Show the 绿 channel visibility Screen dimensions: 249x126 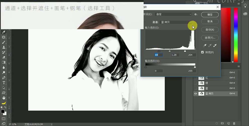pos(195,83)
